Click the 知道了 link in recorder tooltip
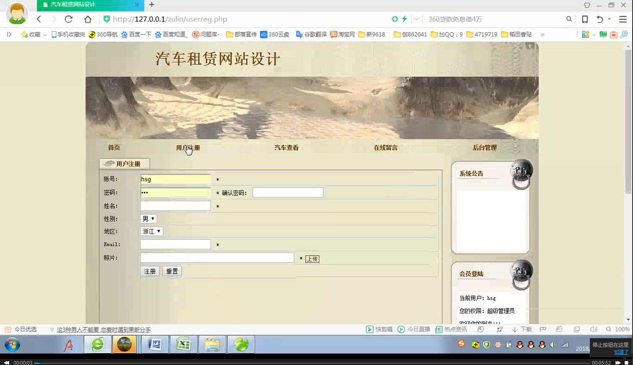 (621, 352)
